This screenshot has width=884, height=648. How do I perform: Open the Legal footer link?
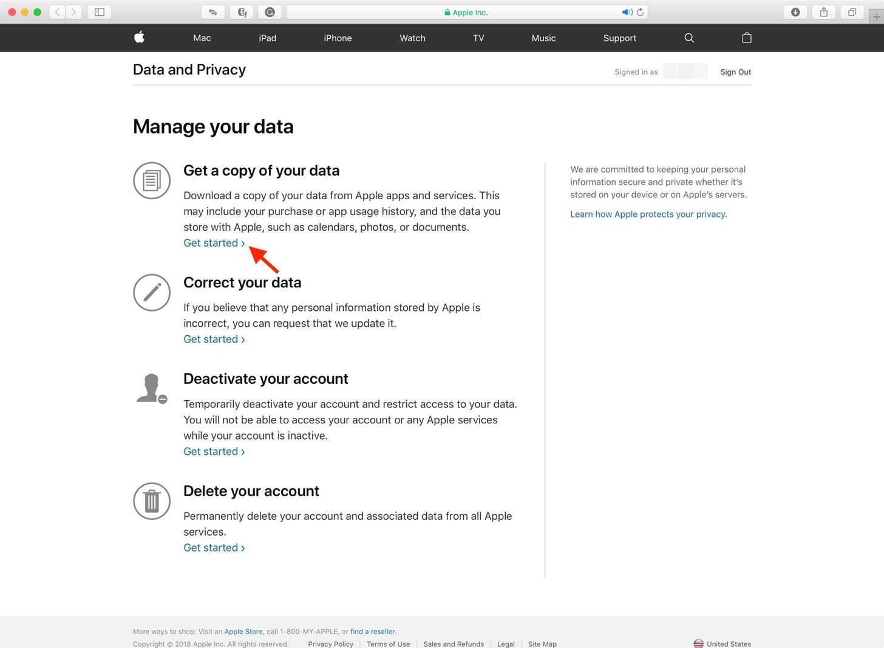[x=506, y=644]
